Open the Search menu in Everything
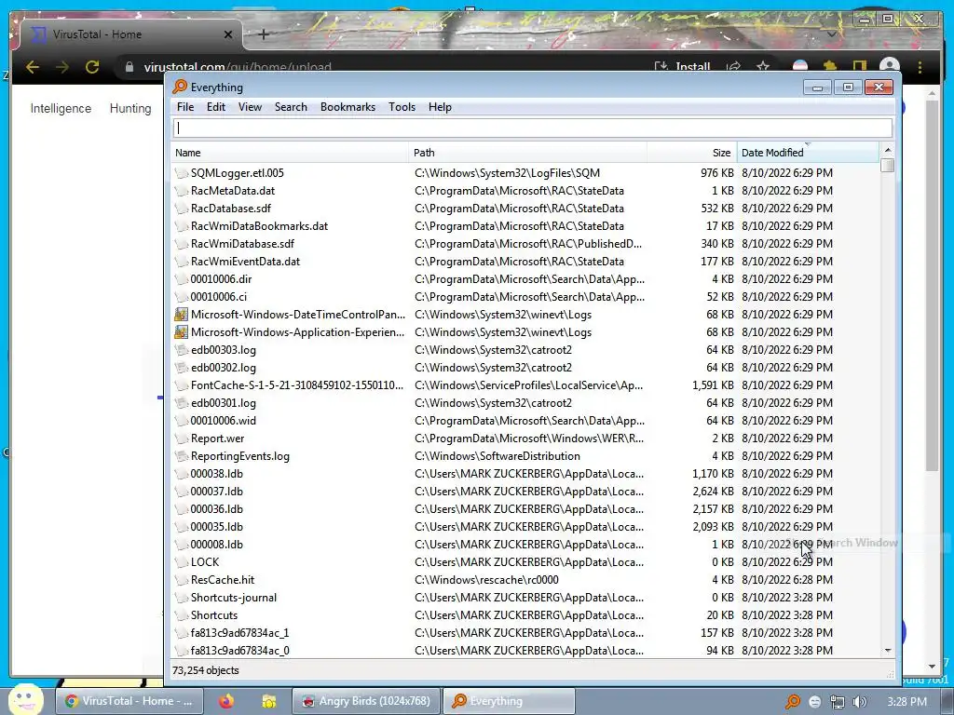 click(291, 107)
